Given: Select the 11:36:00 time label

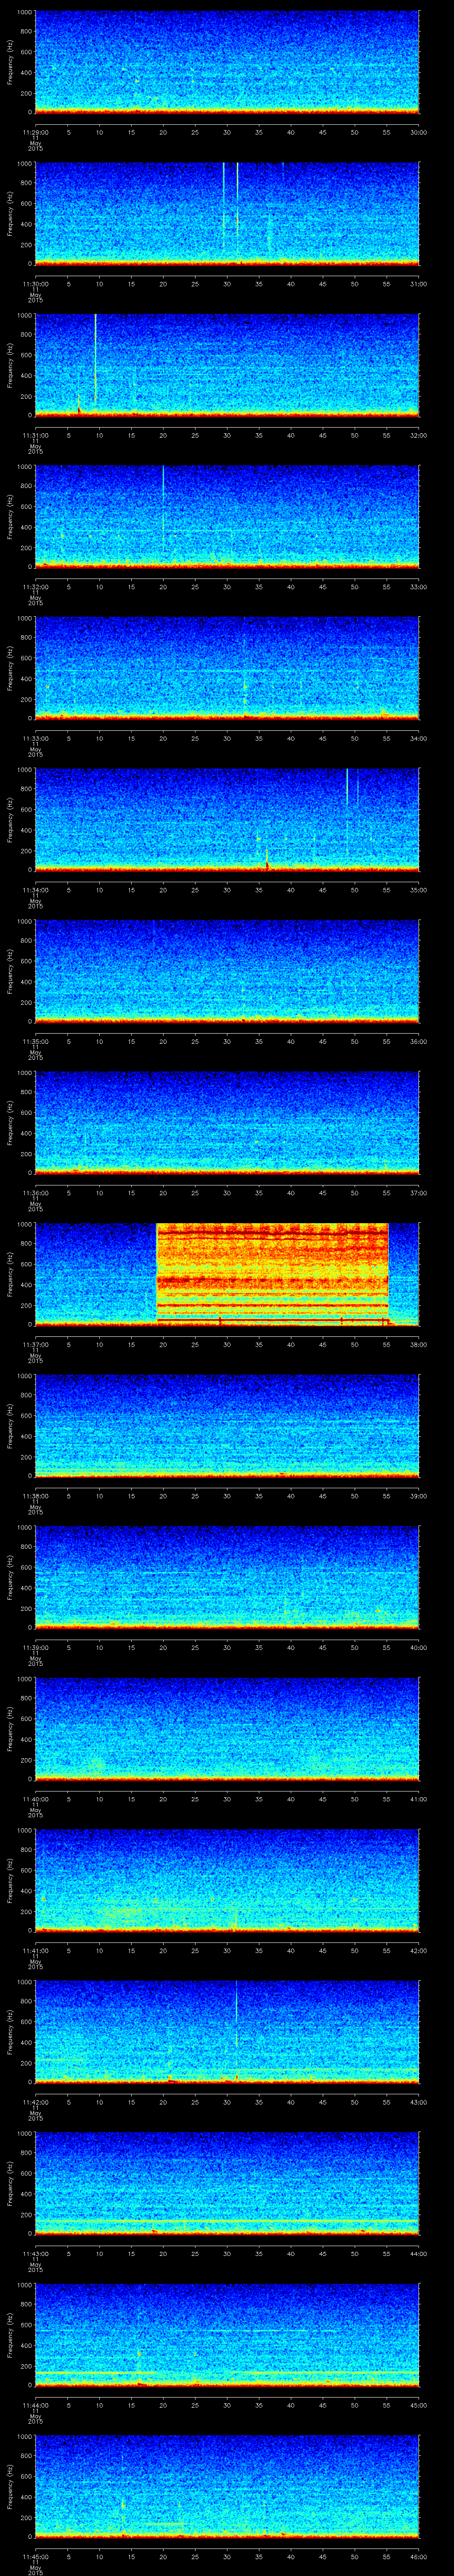Looking at the screenshot, I should [x=35, y=1193].
